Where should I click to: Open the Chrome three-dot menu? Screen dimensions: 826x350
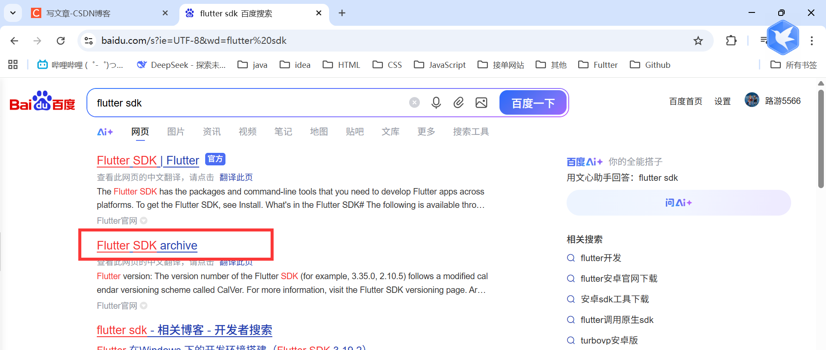[x=811, y=41]
